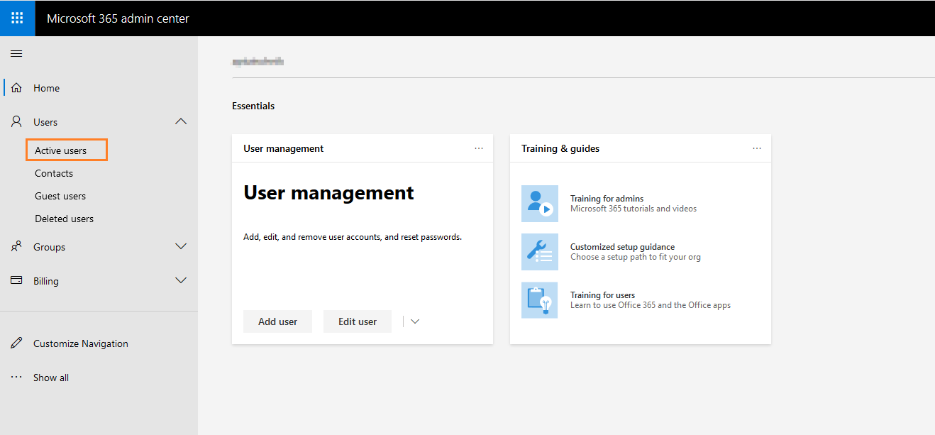
Task: Click the Training & guides card header
Action: pos(560,148)
